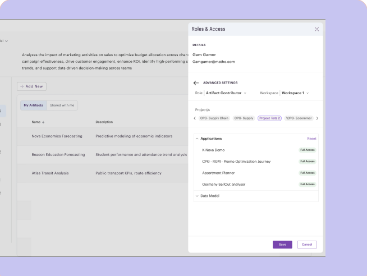Screen dimensions: 367x276
Task: Sort by the Name column arrow
Action: point(43,122)
